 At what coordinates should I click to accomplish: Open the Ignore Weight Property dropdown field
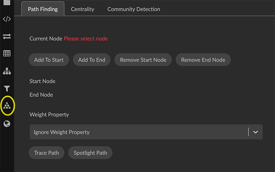tap(137, 132)
